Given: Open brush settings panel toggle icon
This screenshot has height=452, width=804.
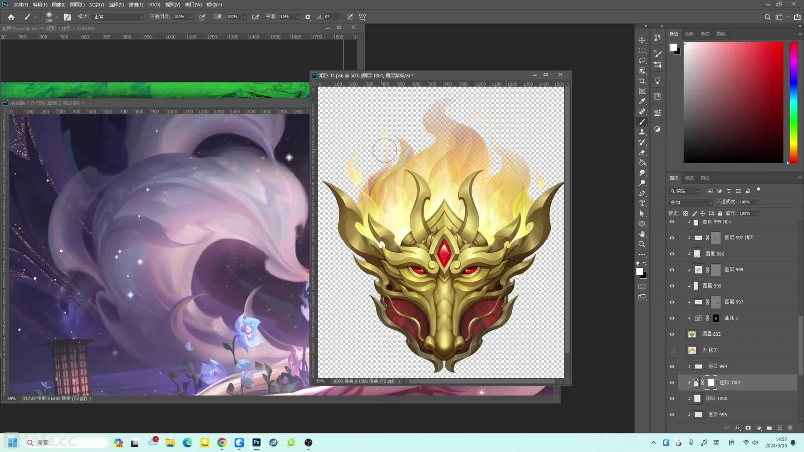Looking at the screenshot, I should (x=67, y=17).
